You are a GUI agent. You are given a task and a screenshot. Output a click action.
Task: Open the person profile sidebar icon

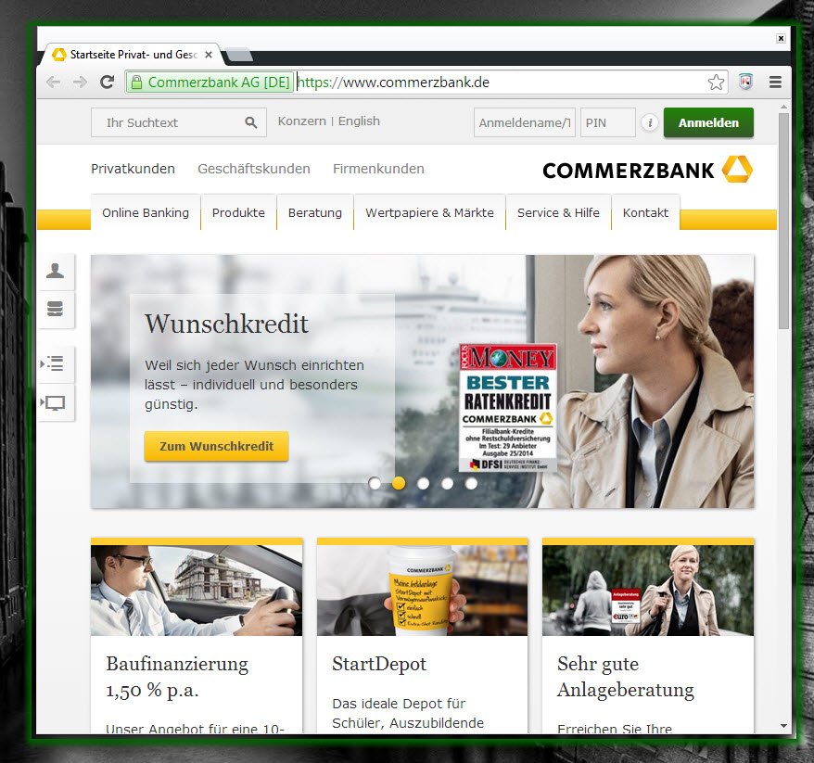pos(55,271)
